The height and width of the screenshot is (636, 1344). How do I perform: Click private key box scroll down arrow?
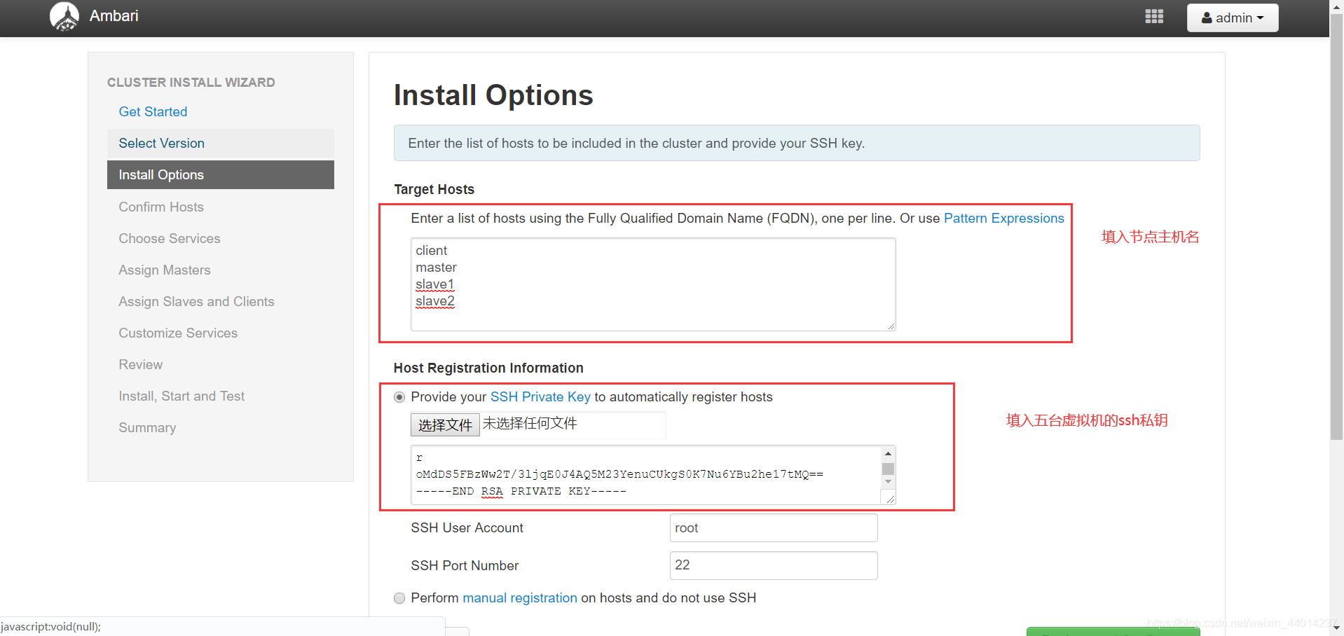click(888, 482)
